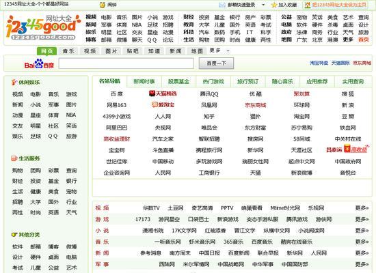Open 4399小游戏 link
Screen dimensions: 376x273
(116, 117)
